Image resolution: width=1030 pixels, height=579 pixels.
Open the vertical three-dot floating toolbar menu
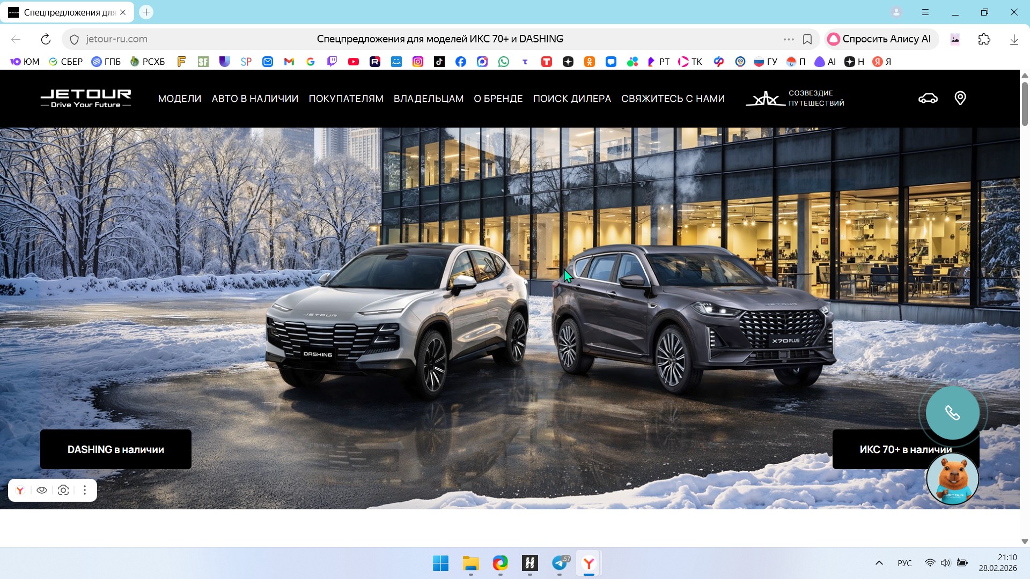(x=85, y=490)
